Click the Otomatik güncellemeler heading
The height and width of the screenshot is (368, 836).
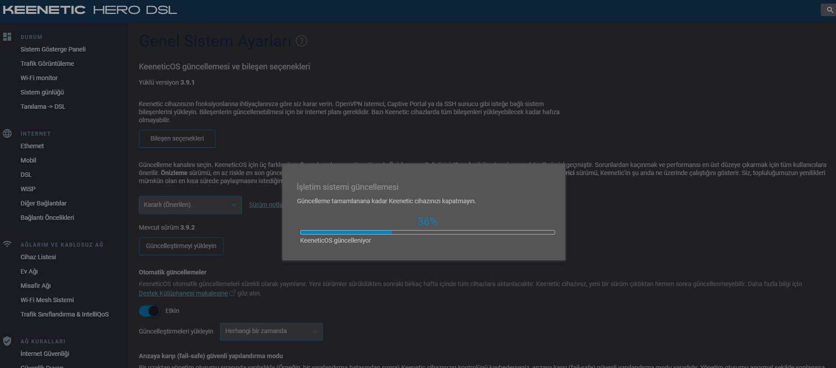172,272
